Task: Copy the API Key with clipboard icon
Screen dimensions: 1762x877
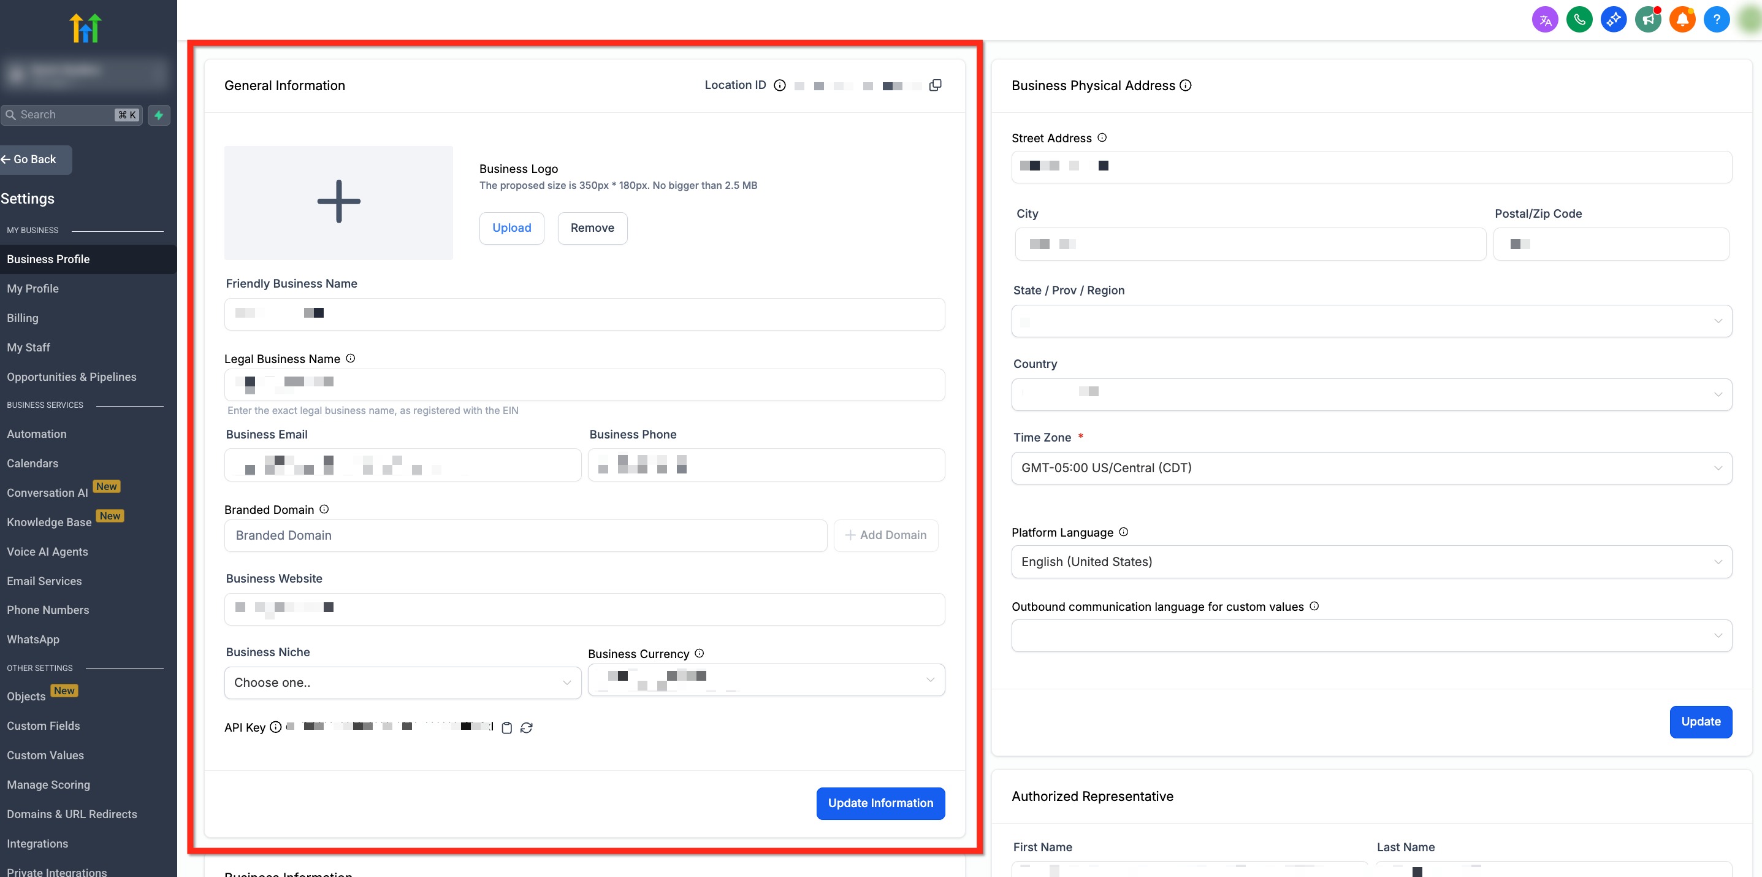Action: pos(506,727)
